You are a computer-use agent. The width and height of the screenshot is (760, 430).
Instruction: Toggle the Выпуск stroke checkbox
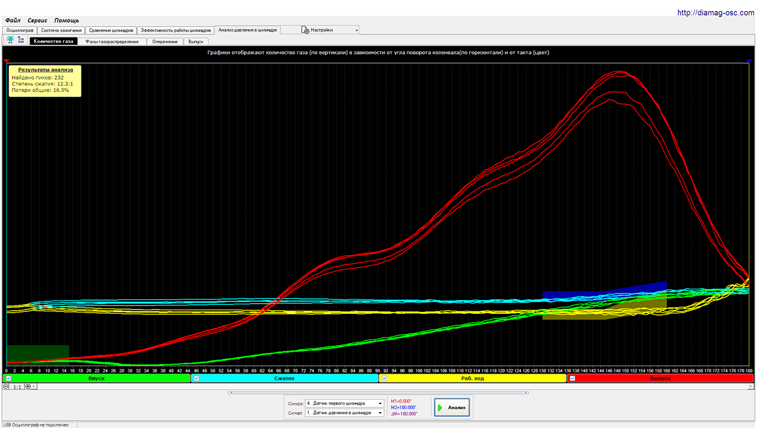point(573,378)
